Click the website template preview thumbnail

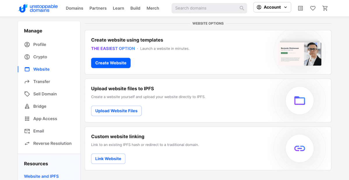click(x=301, y=53)
